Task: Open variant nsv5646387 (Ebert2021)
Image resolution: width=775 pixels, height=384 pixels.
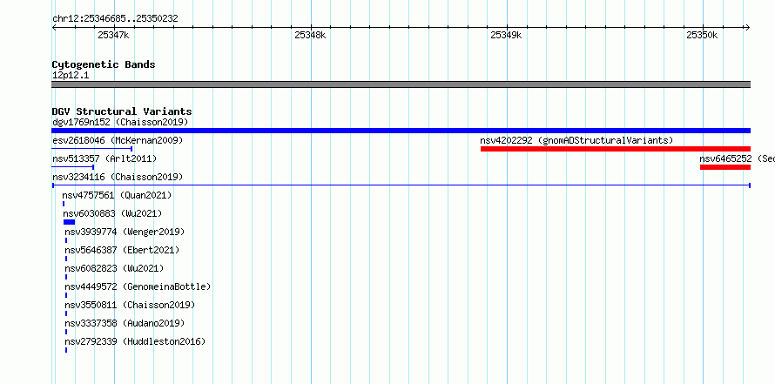Action: click(x=122, y=250)
